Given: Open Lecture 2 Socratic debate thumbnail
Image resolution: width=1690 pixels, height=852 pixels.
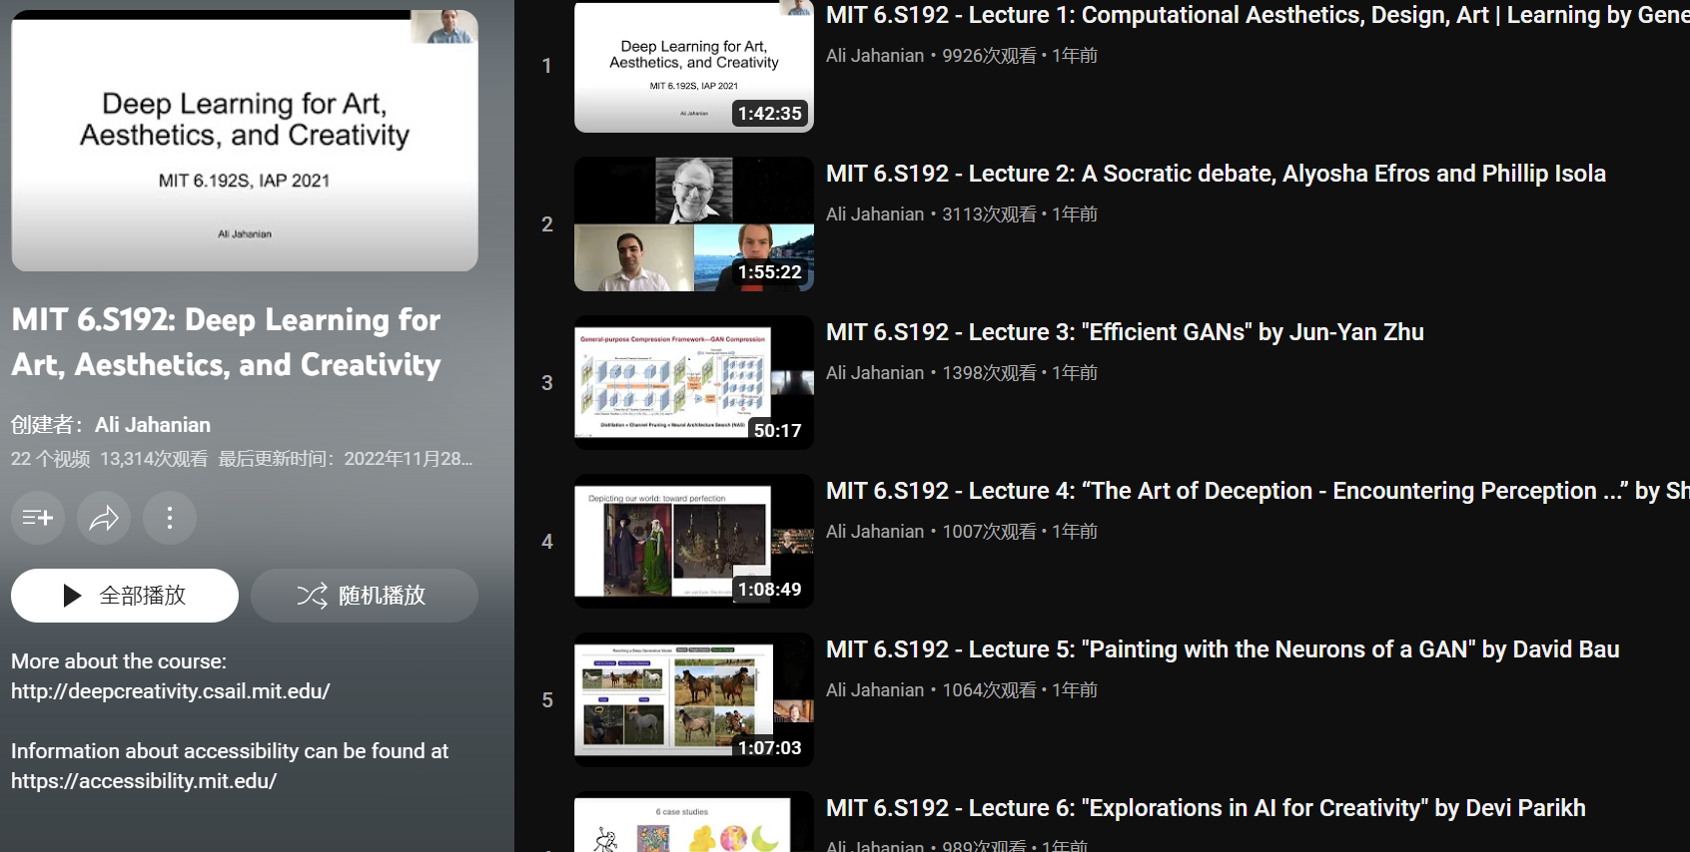Looking at the screenshot, I should pos(694,223).
